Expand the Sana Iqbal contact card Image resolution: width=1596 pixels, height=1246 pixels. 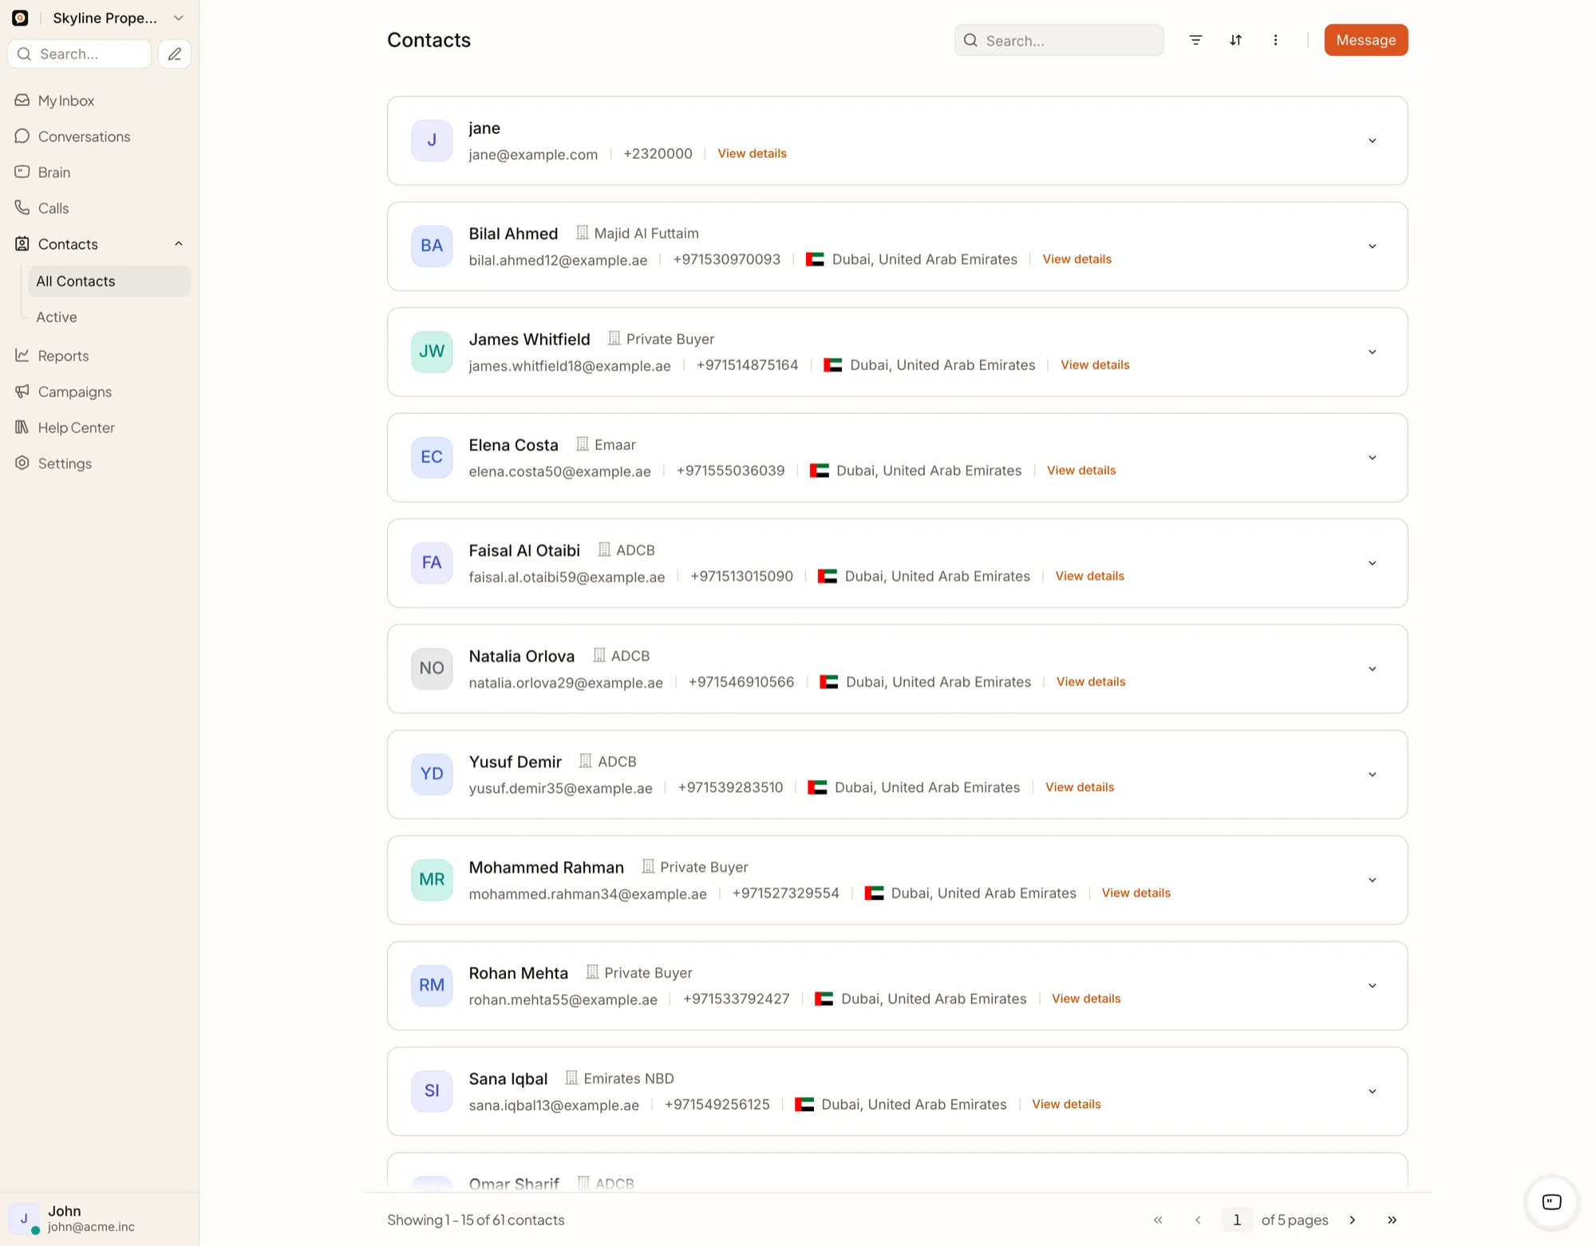1373,1091
